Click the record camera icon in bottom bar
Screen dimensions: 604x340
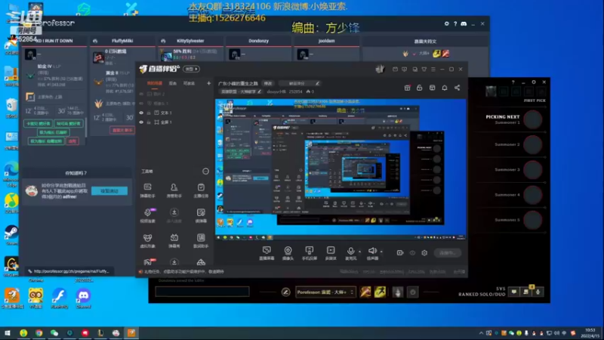pos(400,253)
